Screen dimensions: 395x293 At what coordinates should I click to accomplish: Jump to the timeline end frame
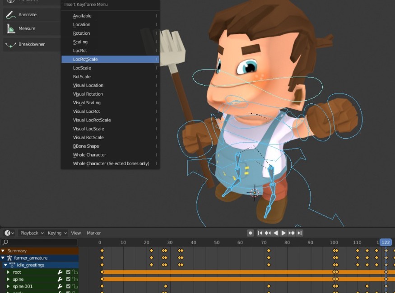[x=299, y=233]
